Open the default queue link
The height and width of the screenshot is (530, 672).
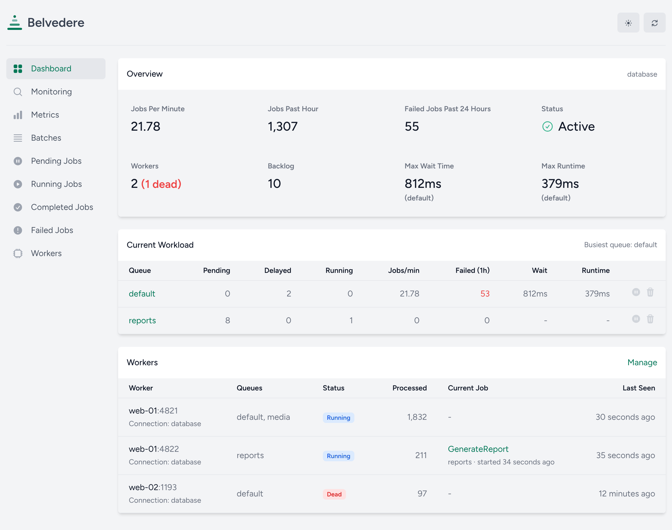tap(142, 294)
